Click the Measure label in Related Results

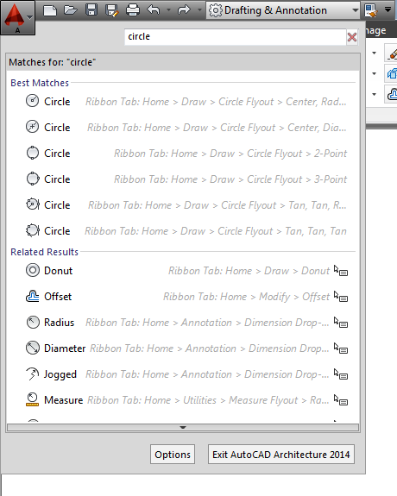[x=63, y=400]
